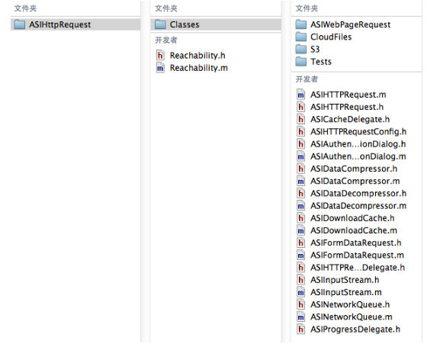Select the ASIHTTPRequest.m filename

pyautogui.click(x=348, y=95)
